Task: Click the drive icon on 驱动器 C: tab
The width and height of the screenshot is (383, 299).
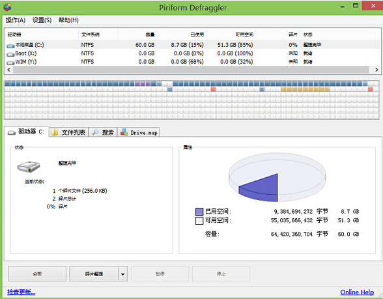Action: pos(12,132)
